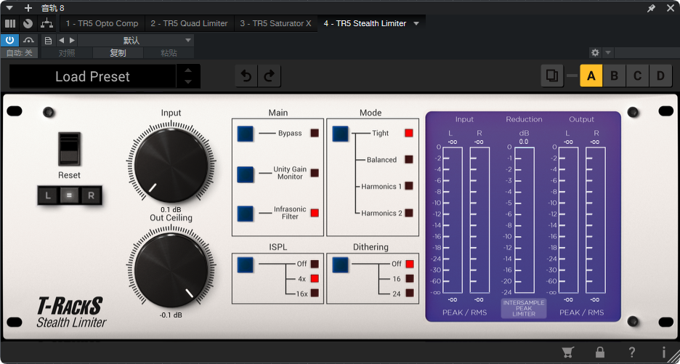680x364 pixels.
Task: Select snapshot C
Action: point(637,76)
